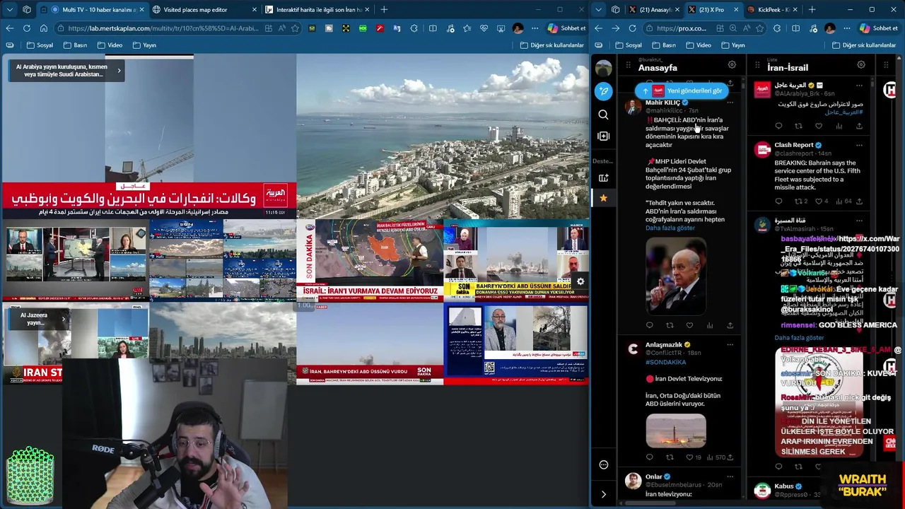Share the Clash Report Bahrain post

coord(859,201)
